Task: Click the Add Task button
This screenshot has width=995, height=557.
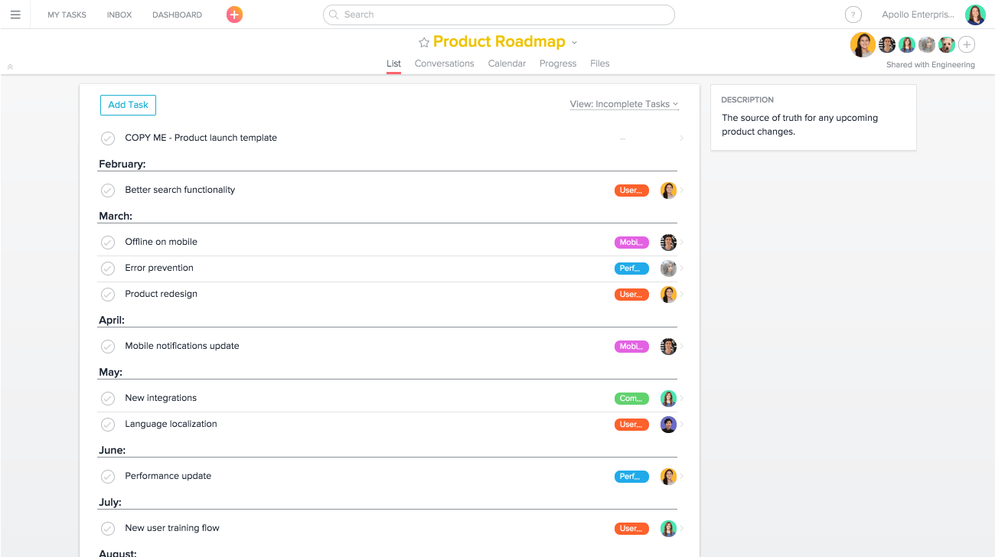Action: tap(127, 105)
